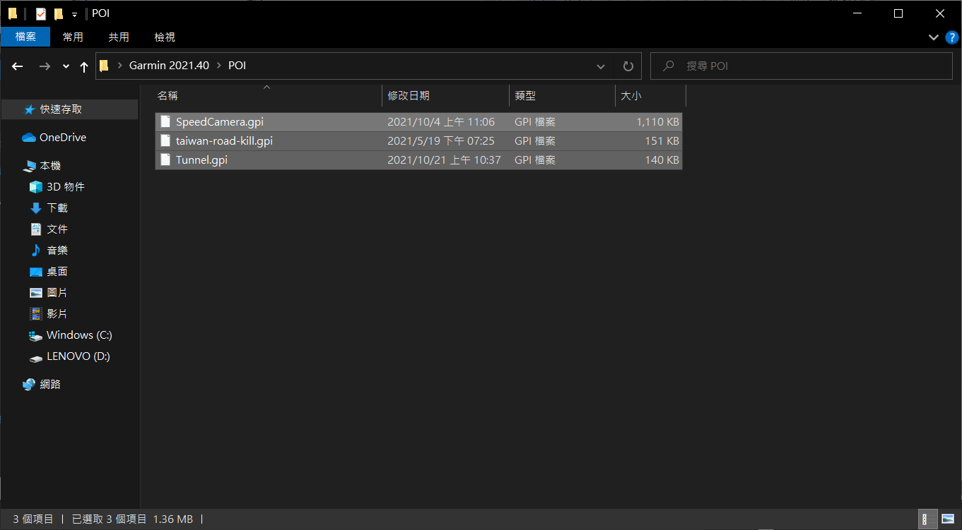This screenshot has height=530, width=962.
Task: Open the 檔案 menu
Action: pyautogui.click(x=25, y=37)
